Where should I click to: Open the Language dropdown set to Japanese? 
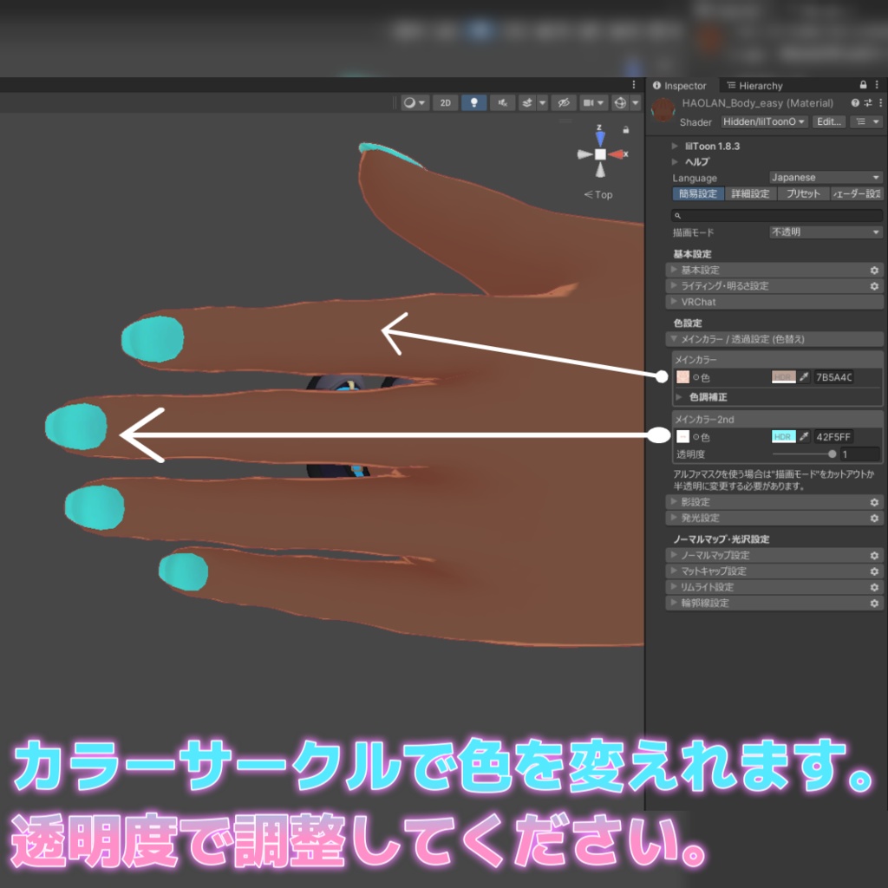[x=825, y=178]
